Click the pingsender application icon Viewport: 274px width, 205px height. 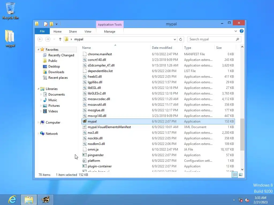pyautogui.click(x=85, y=155)
